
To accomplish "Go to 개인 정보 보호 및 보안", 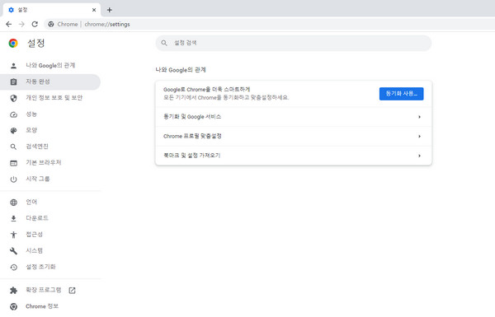I will pyautogui.click(x=50, y=98).
